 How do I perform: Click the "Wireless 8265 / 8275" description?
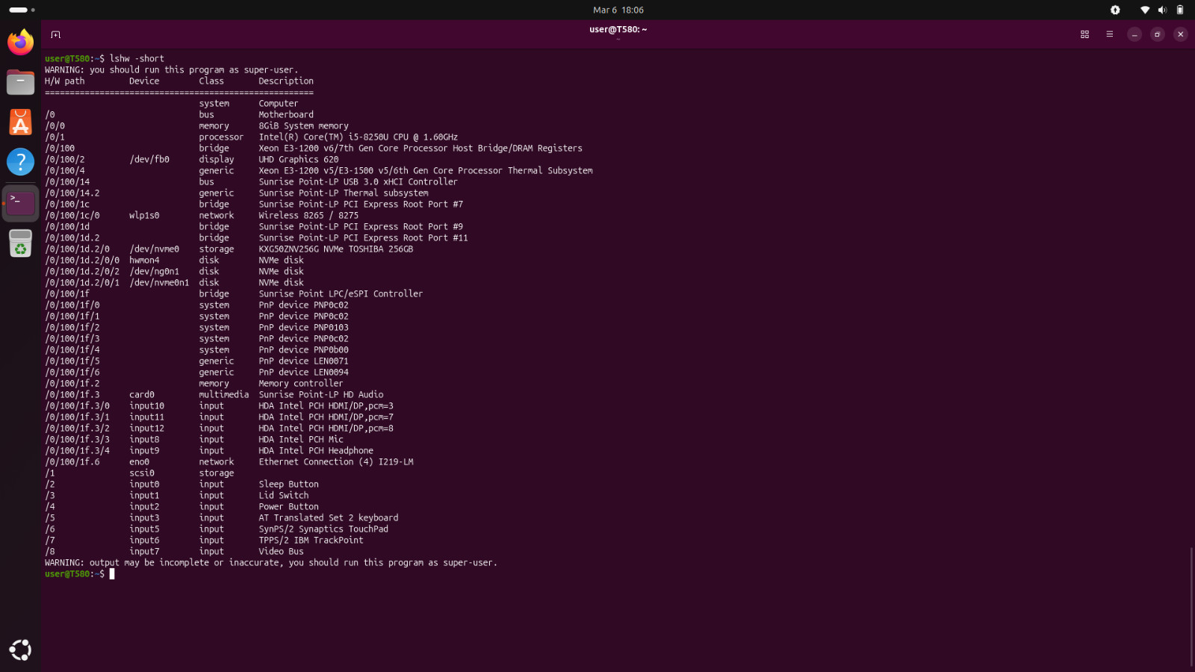tap(308, 215)
